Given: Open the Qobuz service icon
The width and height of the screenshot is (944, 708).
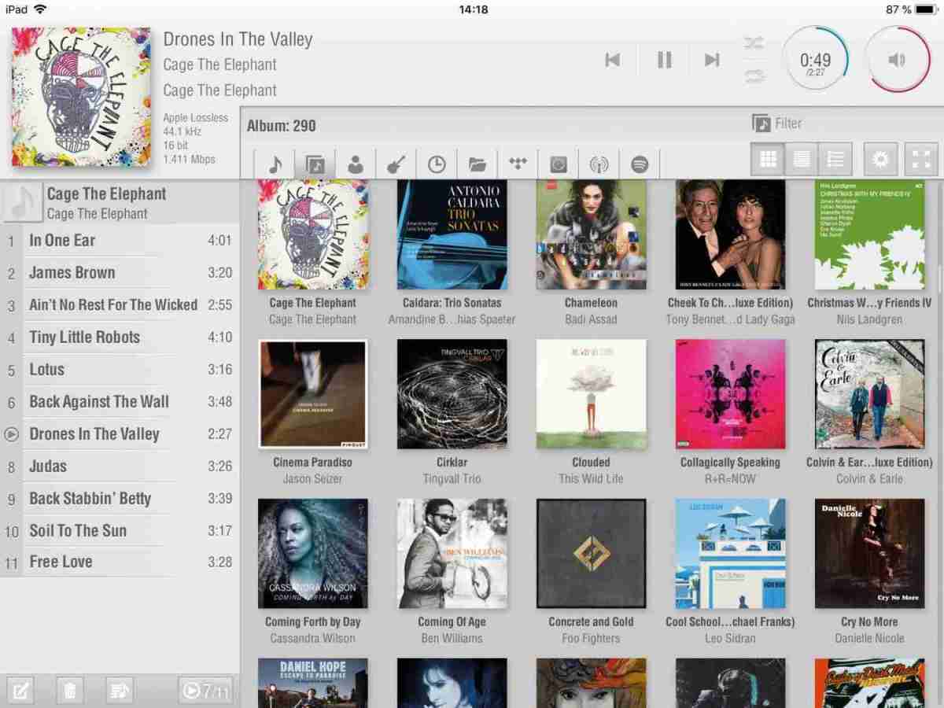Looking at the screenshot, I should pos(559,164).
